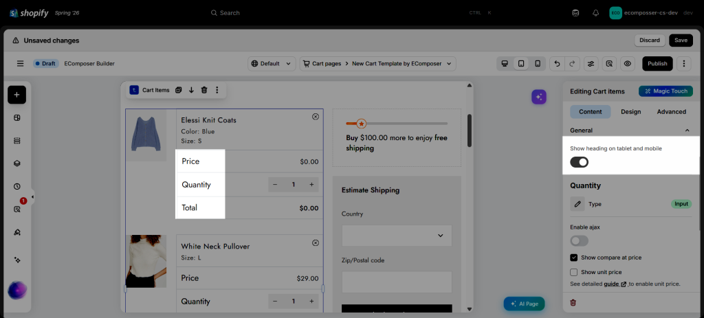Viewport: 704px width, 318px height.
Task: Open the unit price guide link
Action: pyautogui.click(x=615, y=284)
